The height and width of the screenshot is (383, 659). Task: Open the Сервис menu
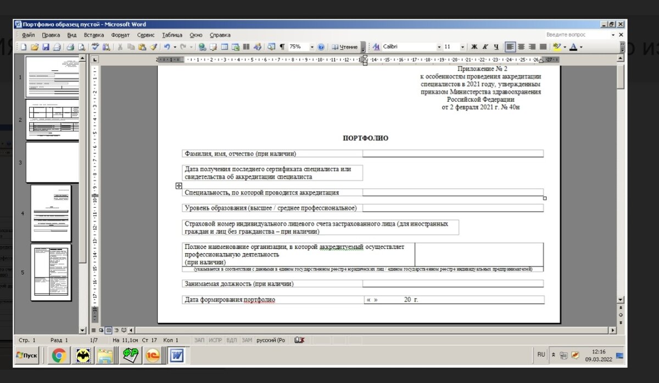(x=146, y=35)
